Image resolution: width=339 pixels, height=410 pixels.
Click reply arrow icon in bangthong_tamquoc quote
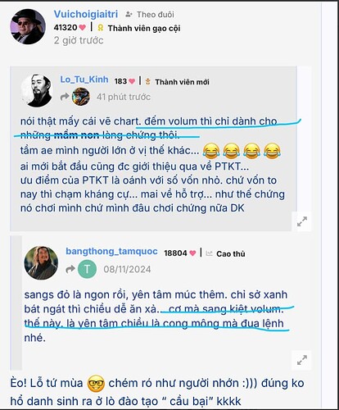click(x=70, y=269)
